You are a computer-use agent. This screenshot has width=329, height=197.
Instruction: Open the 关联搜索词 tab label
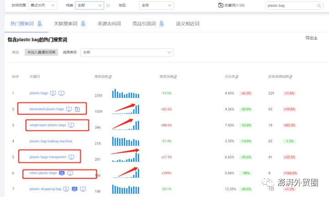point(66,24)
